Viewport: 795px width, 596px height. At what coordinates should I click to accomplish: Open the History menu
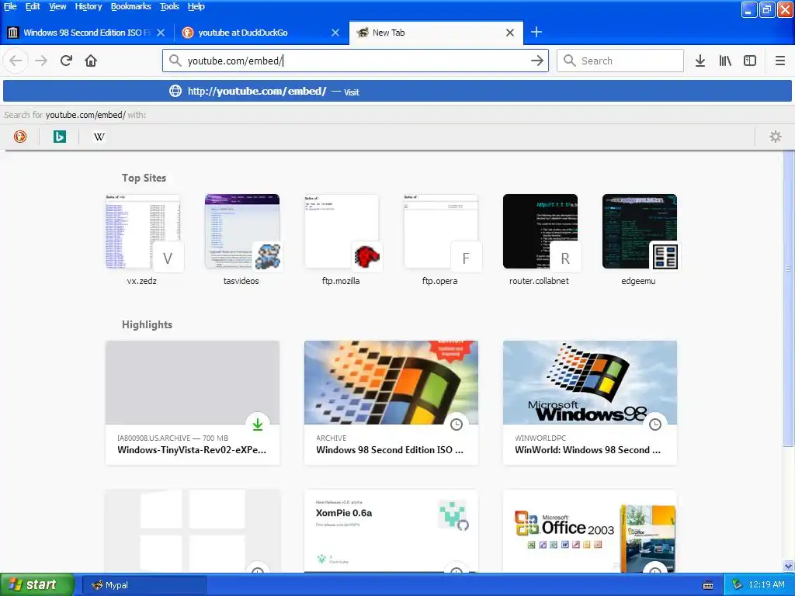coord(89,6)
